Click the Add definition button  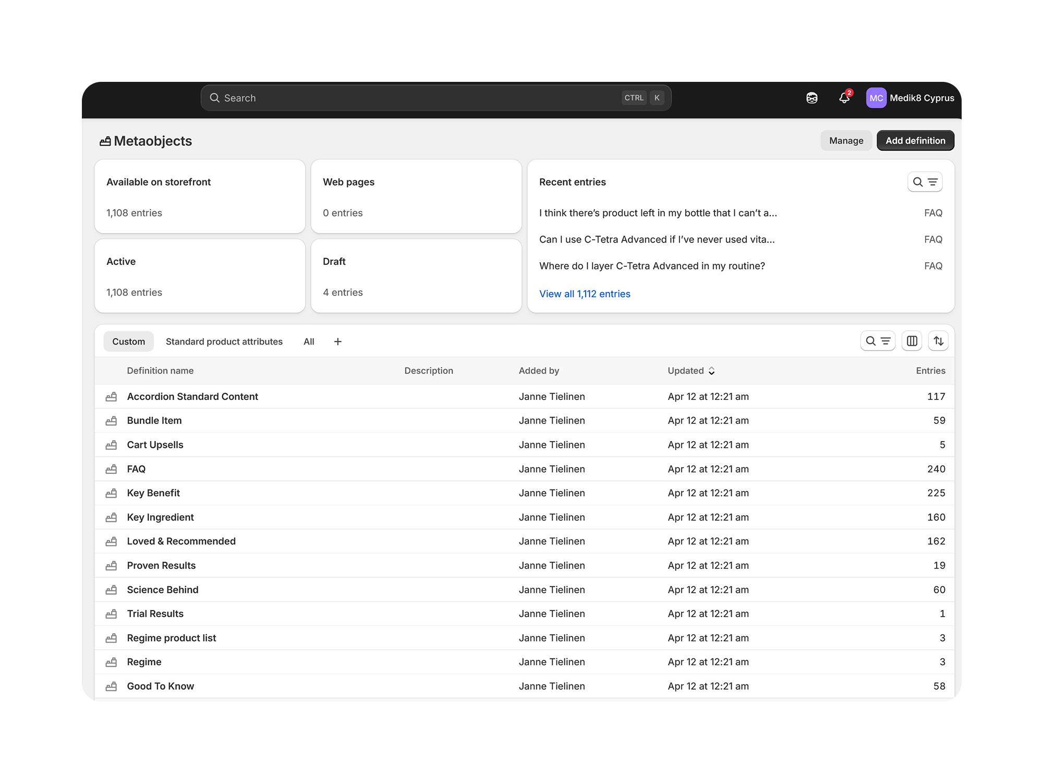pyautogui.click(x=915, y=141)
